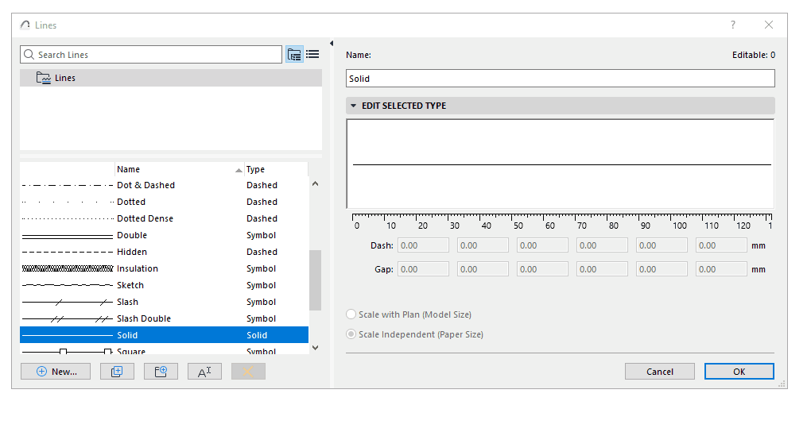Click the first Gap value field
811x432 pixels.
[423, 269]
